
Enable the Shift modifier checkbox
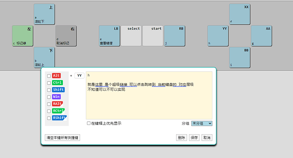click(49, 90)
